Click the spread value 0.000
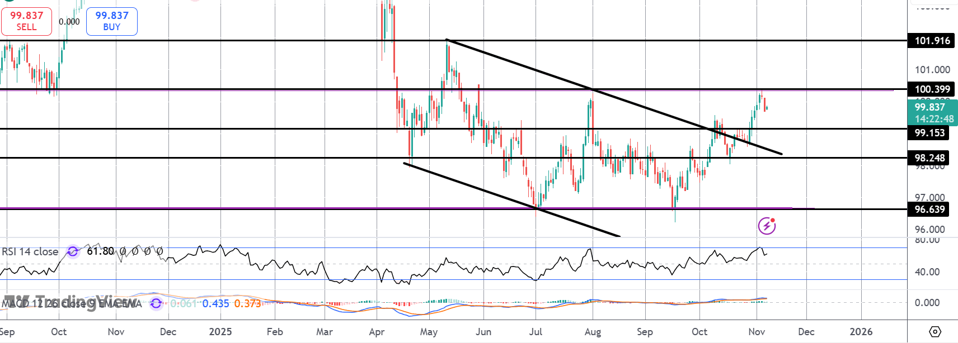This screenshot has width=958, height=343. 69,22
